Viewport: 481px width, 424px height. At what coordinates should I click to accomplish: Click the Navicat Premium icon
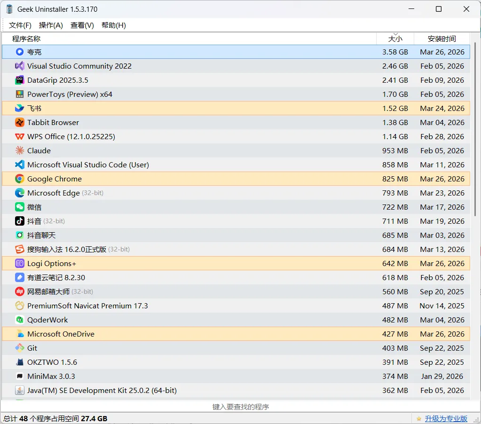point(20,306)
